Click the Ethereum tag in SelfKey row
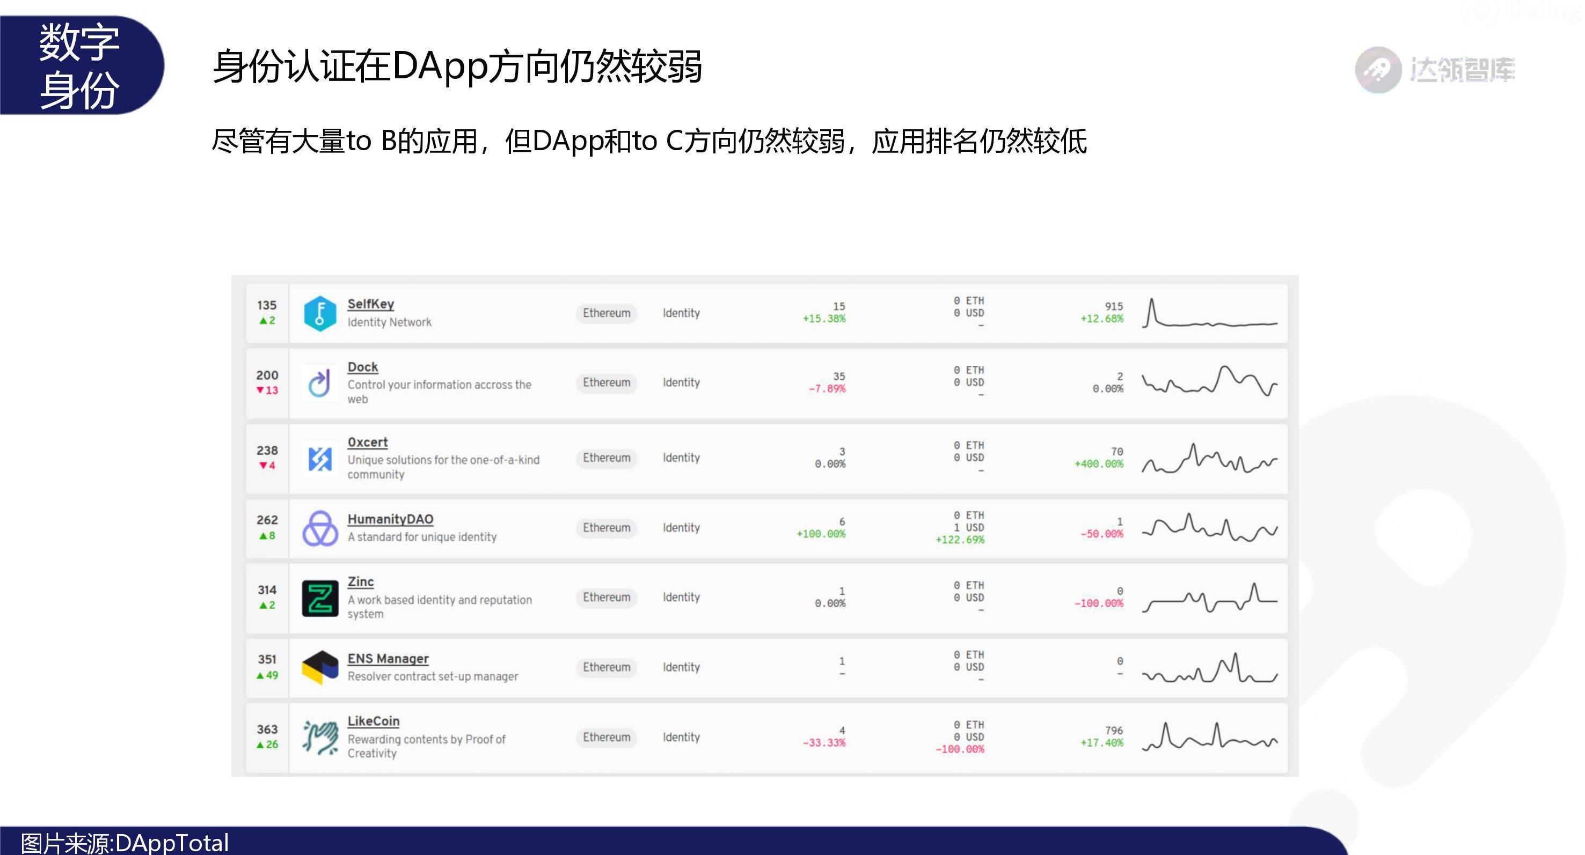This screenshot has width=1585, height=855. [x=606, y=313]
